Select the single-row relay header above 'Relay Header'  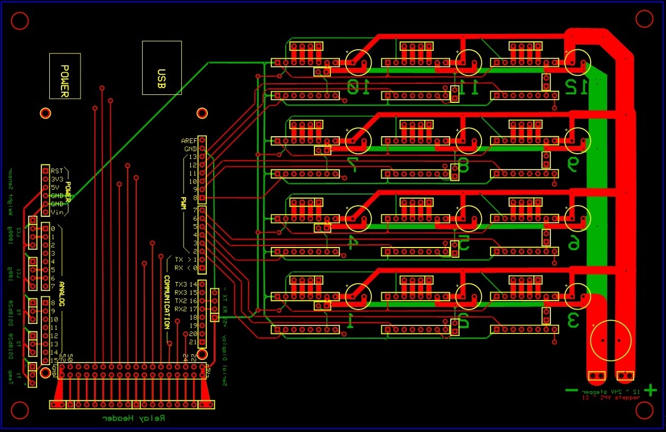(132, 404)
